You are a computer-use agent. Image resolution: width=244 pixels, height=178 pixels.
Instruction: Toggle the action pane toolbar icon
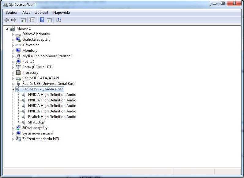[x=49, y=20]
